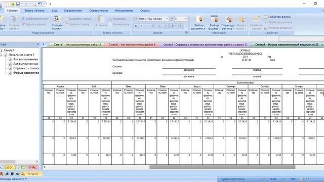The image size is (324, 182).
Task: Select Форма накопительной ведомости 25 tab
Action: (287, 44)
